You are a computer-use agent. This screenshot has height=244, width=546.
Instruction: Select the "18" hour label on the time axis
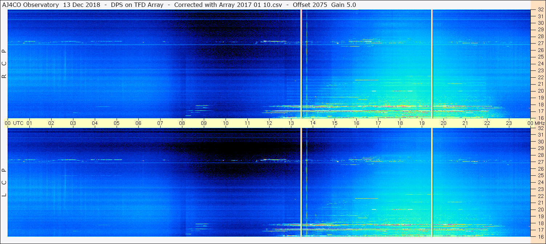[x=400, y=123]
